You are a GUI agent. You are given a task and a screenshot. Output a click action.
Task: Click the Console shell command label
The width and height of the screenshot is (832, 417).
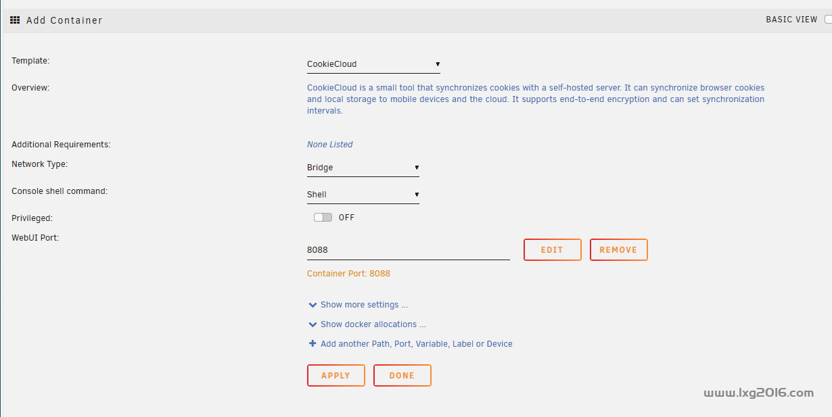point(60,191)
